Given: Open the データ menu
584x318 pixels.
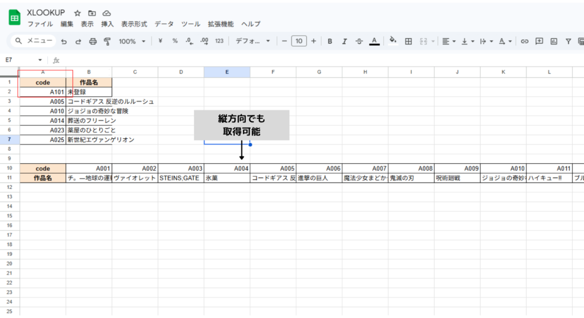Looking at the screenshot, I should 164,24.
